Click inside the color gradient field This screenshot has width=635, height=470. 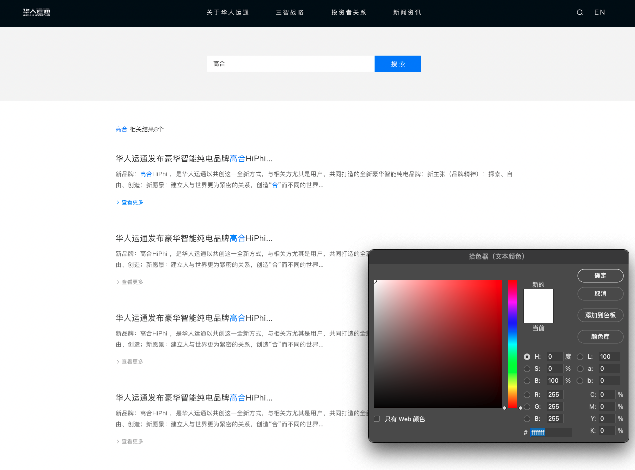(x=438, y=344)
